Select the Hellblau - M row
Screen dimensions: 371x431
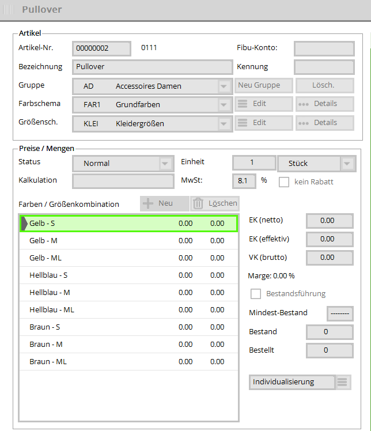128,292
